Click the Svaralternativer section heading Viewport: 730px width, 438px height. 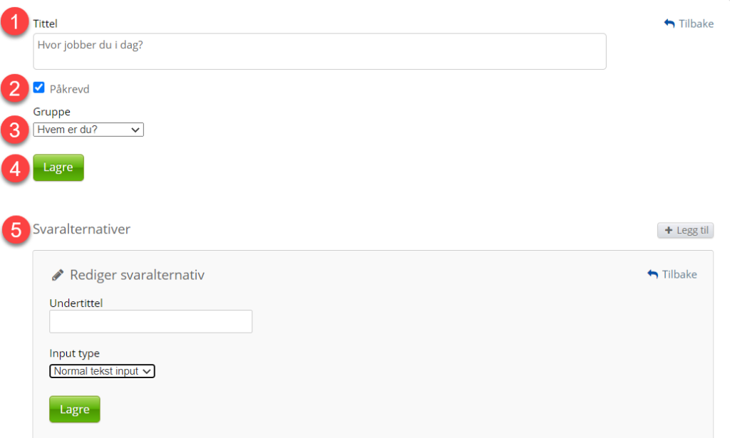pos(81,229)
